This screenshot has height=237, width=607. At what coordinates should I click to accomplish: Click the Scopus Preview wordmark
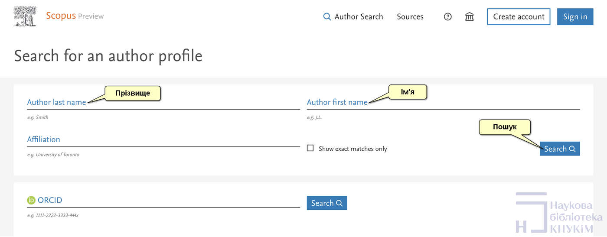(x=75, y=16)
